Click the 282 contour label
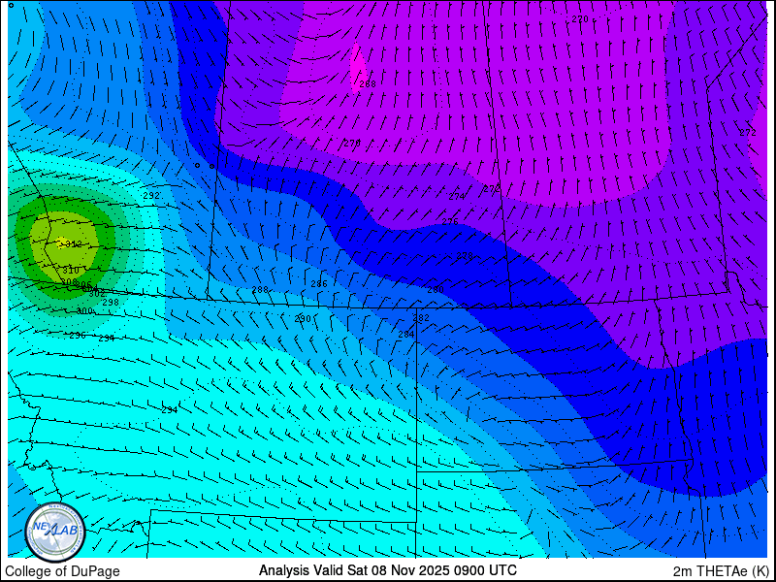This screenshot has height=582, width=776. click(x=421, y=318)
